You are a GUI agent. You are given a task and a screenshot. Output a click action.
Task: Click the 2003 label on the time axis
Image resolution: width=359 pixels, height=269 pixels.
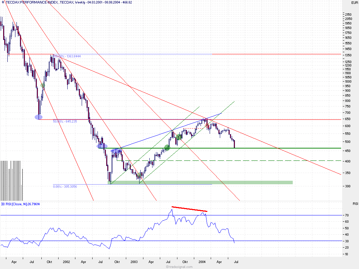(x=134, y=262)
